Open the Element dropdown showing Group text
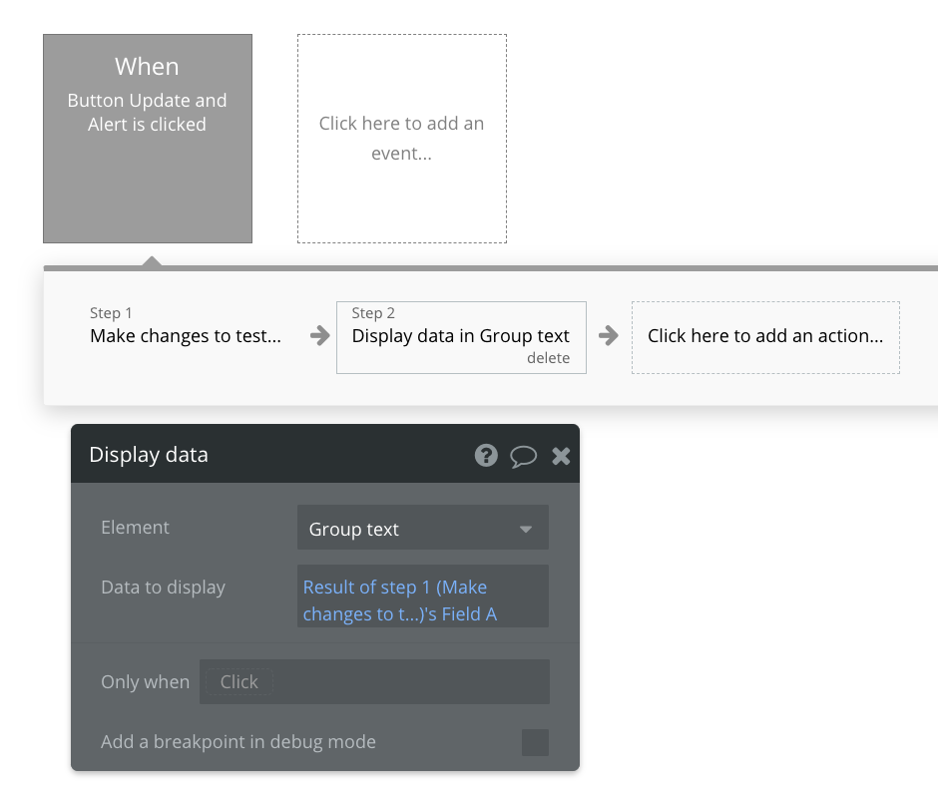Screen dimensions: 938x788 [423, 529]
